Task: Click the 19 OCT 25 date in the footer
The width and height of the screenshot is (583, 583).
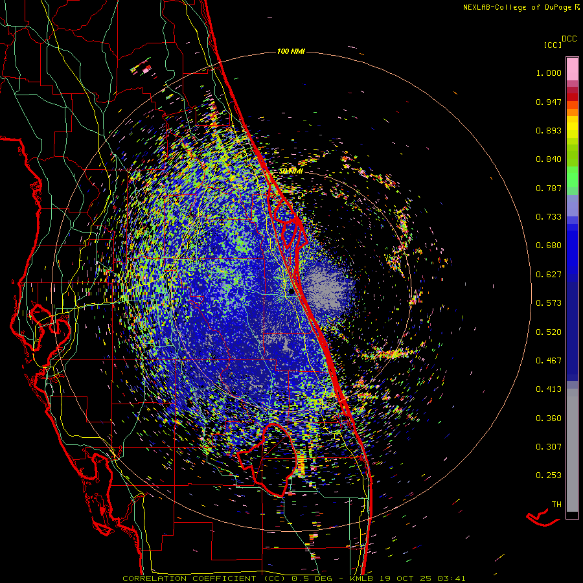Action: coord(404,578)
